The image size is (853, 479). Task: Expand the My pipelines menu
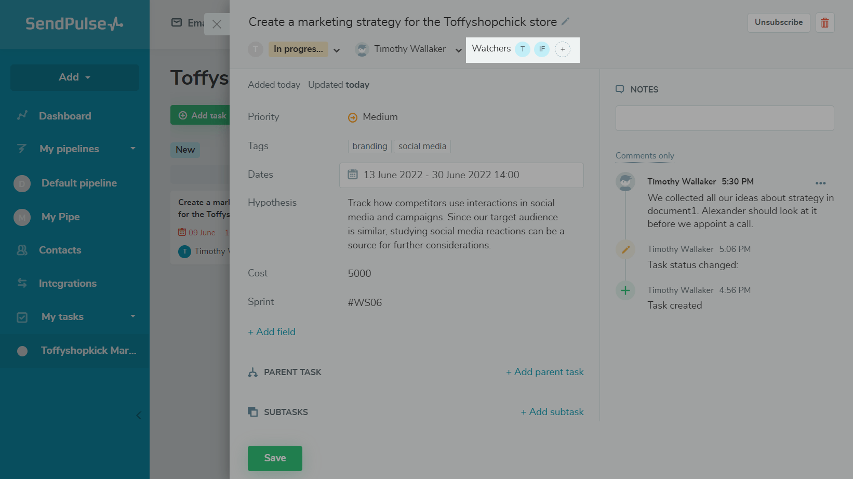coord(132,149)
